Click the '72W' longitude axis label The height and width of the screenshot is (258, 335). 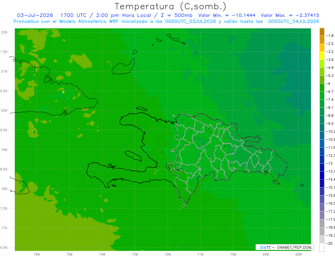[x=167, y=254]
